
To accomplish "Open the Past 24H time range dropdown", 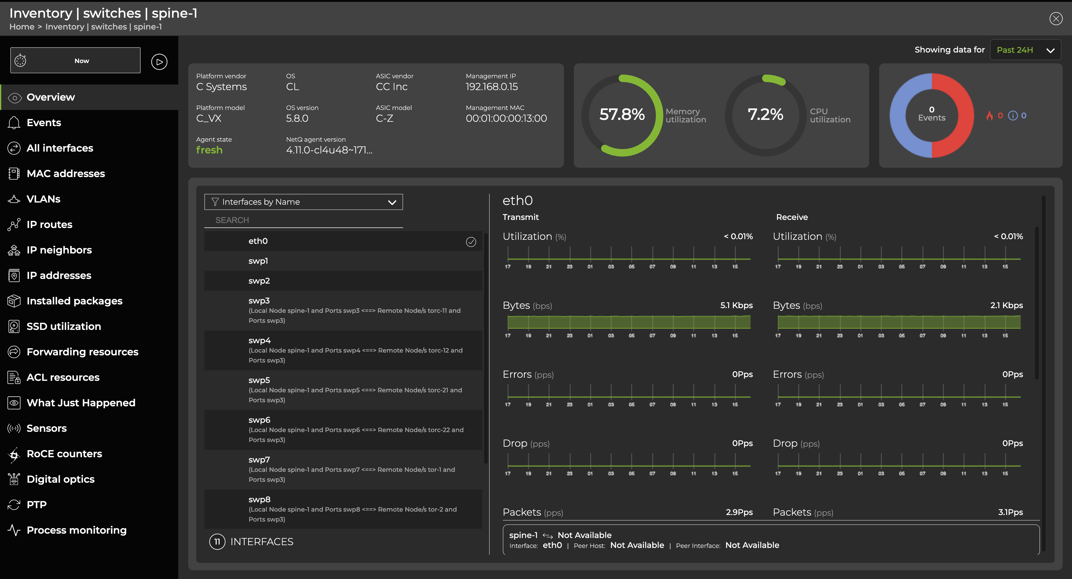I will pos(1025,50).
